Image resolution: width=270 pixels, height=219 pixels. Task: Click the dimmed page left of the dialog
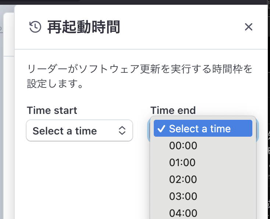tap(7, 110)
